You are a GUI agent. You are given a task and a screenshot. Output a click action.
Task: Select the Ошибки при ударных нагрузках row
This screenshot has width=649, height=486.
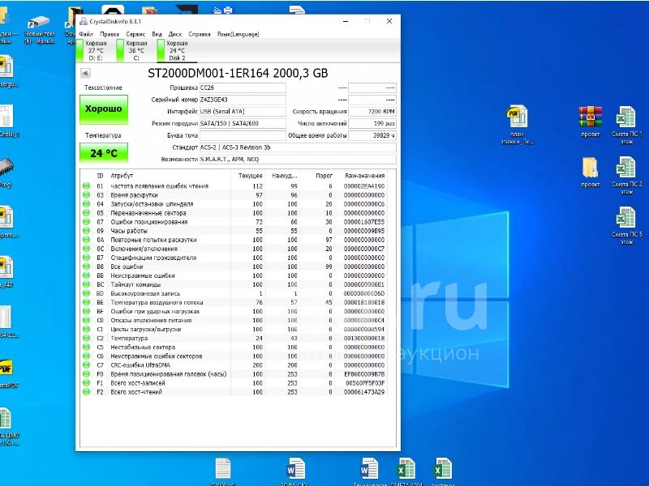(x=234, y=311)
